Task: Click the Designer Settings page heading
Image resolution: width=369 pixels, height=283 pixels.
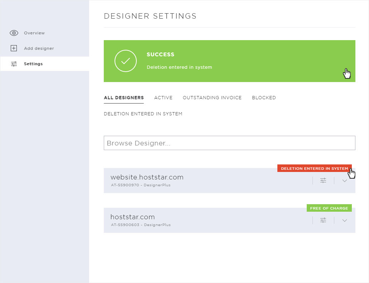Action: pos(150,16)
